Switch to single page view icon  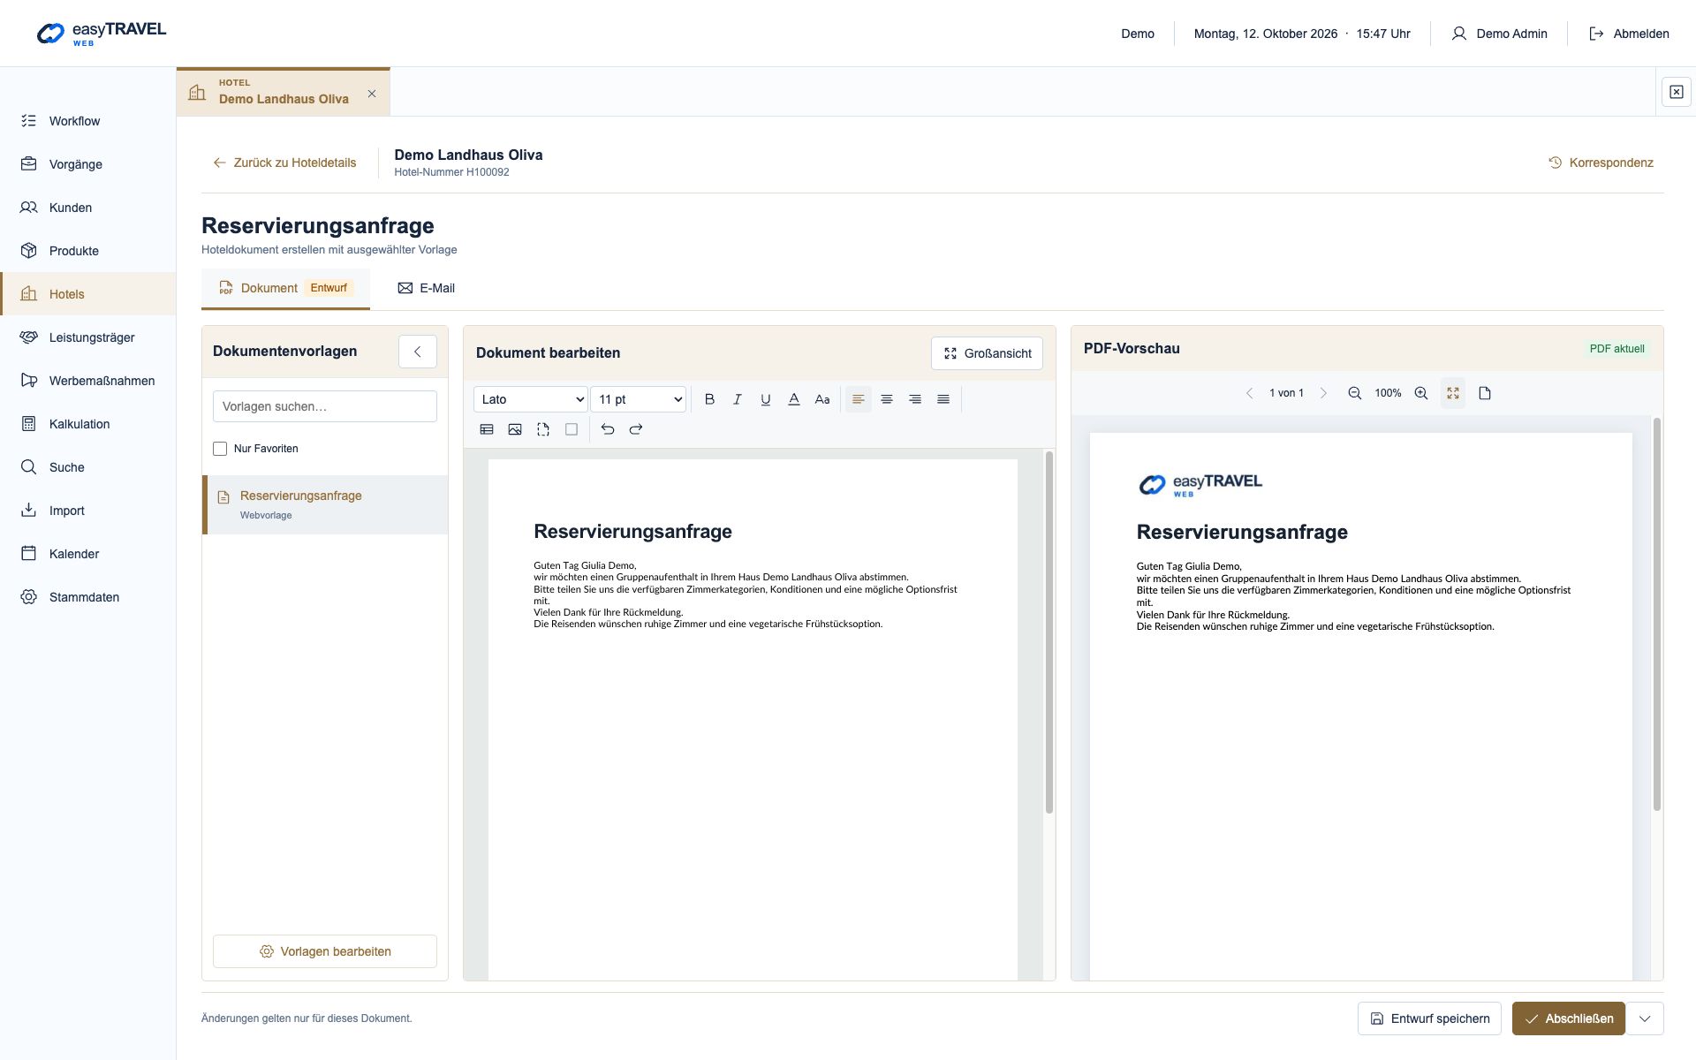coord(1485,393)
